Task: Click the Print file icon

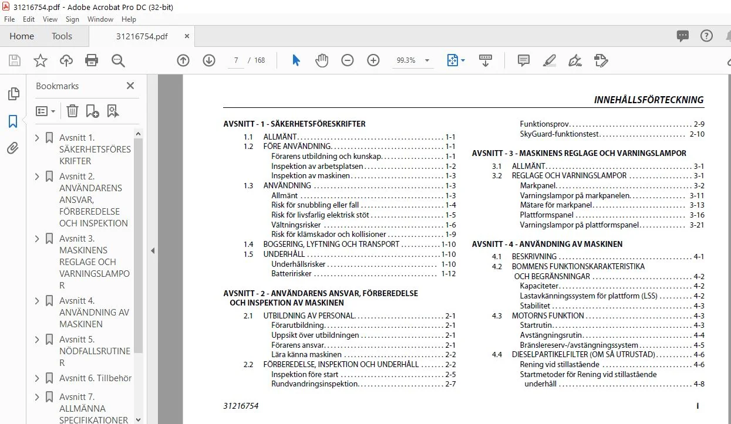Action: point(92,60)
